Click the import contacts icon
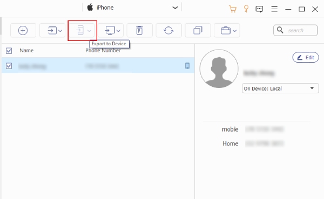Screen dimensions: 324x199 coord(52,31)
